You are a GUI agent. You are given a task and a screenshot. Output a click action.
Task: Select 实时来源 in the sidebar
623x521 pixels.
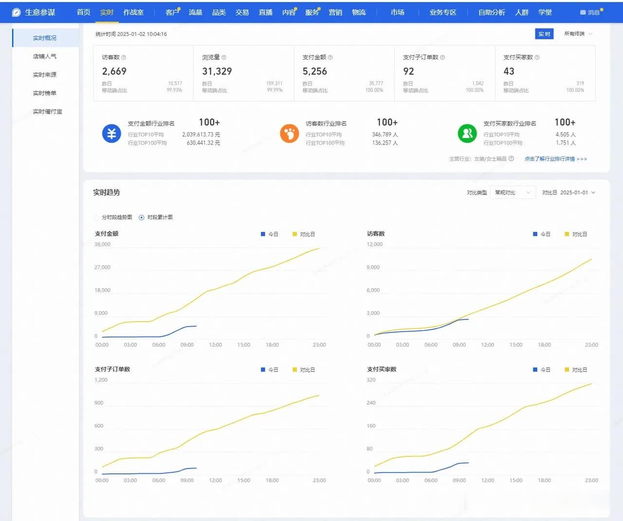pyautogui.click(x=45, y=75)
